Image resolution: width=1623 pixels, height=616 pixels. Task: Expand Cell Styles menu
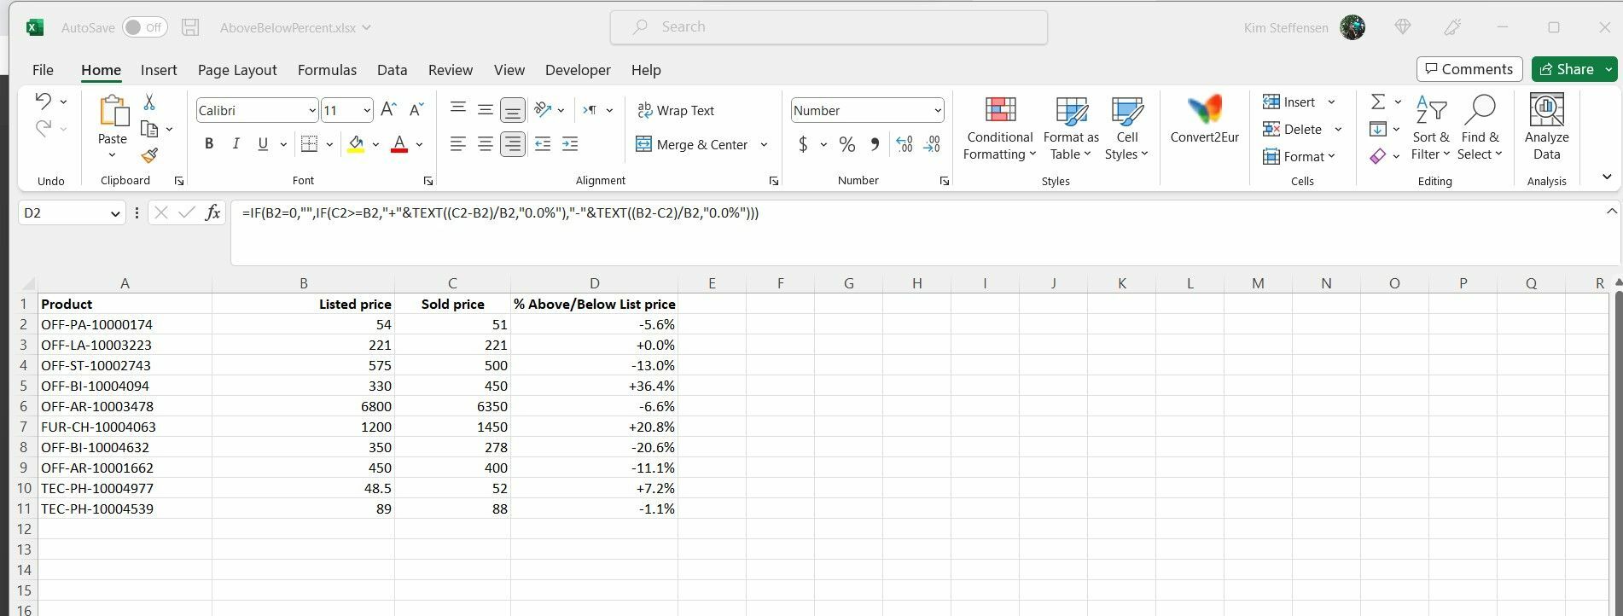click(x=1126, y=127)
